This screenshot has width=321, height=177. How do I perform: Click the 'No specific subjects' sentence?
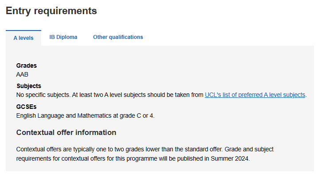pyautogui.click(x=43, y=95)
